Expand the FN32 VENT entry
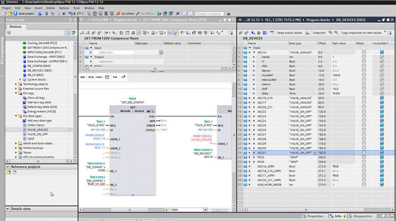 pyautogui.click(x=254, y=157)
